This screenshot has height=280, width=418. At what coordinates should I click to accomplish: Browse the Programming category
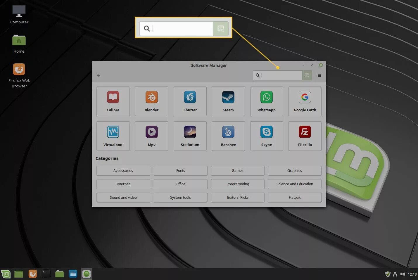238,184
